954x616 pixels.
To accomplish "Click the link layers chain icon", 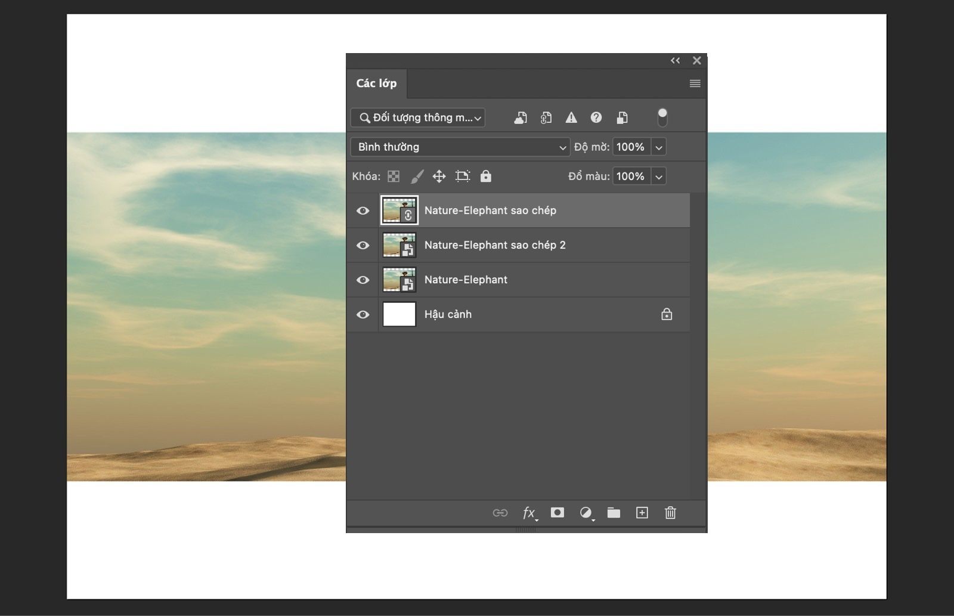I will [x=500, y=513].
